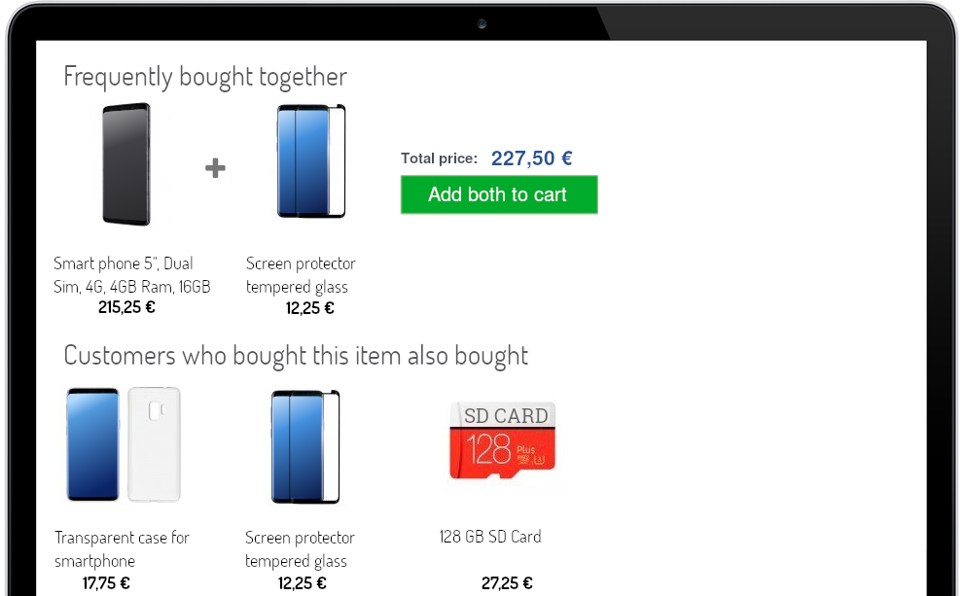Select the screen protector image in bundle
The height and width of the screenshot is (596, 965).
coord(310,160)
